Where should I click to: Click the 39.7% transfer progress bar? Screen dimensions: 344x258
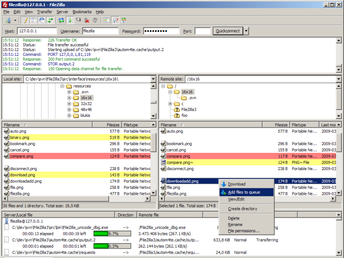coord(113,234)
